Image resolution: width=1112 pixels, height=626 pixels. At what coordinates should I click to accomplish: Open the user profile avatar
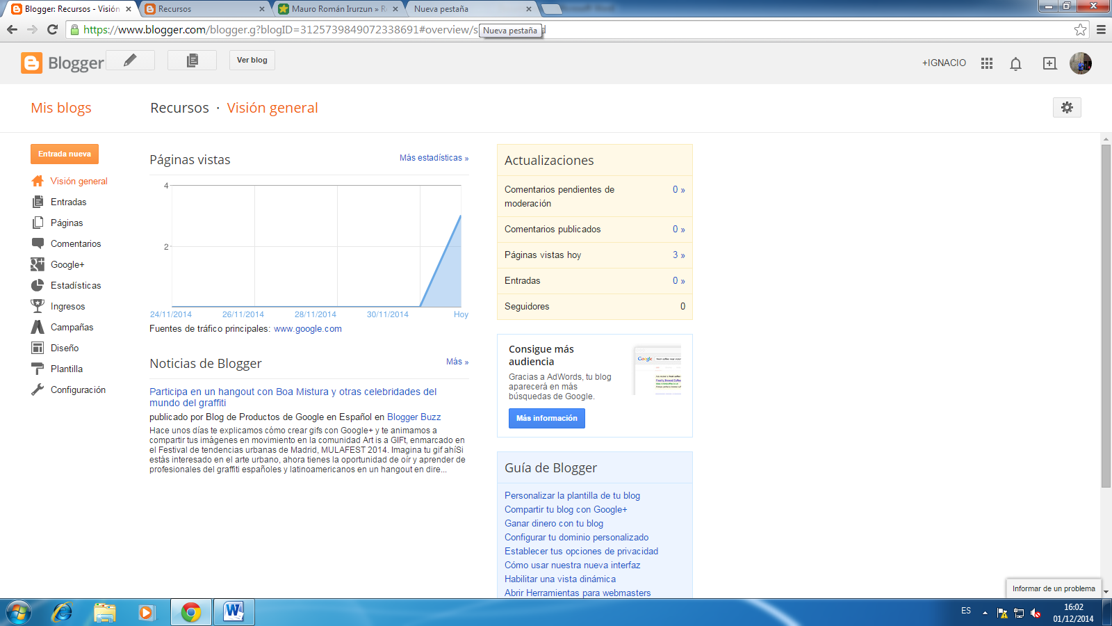pyautogui.click(x=1081, y=63)
